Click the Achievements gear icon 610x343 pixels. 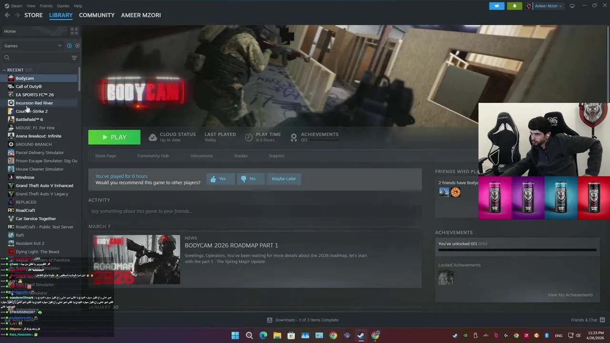(x=294, y=137)
